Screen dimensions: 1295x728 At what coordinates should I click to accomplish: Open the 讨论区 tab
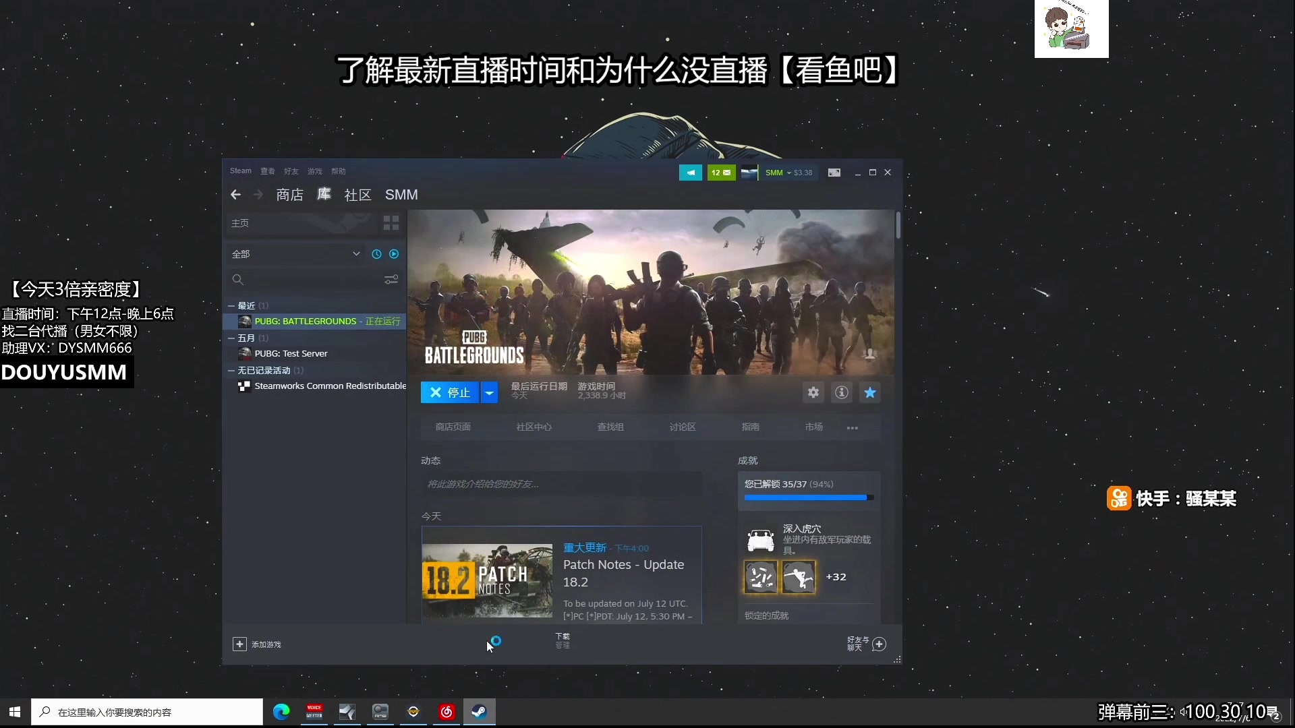pos(683,427)
